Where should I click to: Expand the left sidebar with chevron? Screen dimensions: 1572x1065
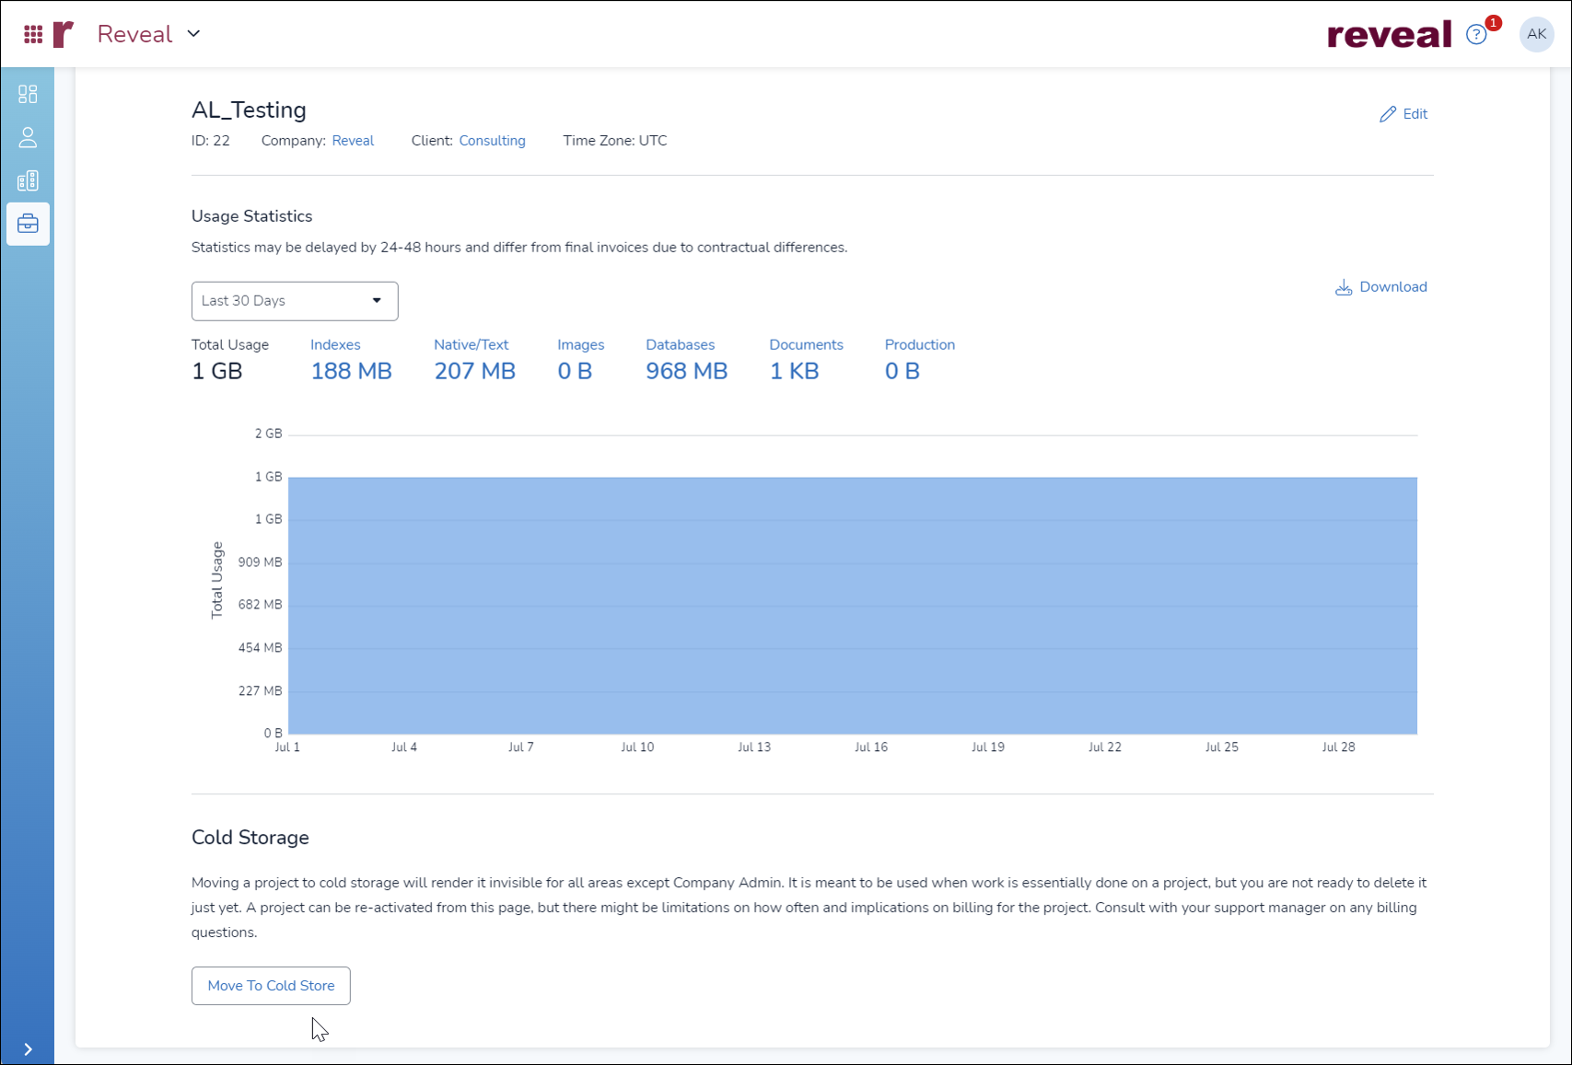tap(28, 1049)
